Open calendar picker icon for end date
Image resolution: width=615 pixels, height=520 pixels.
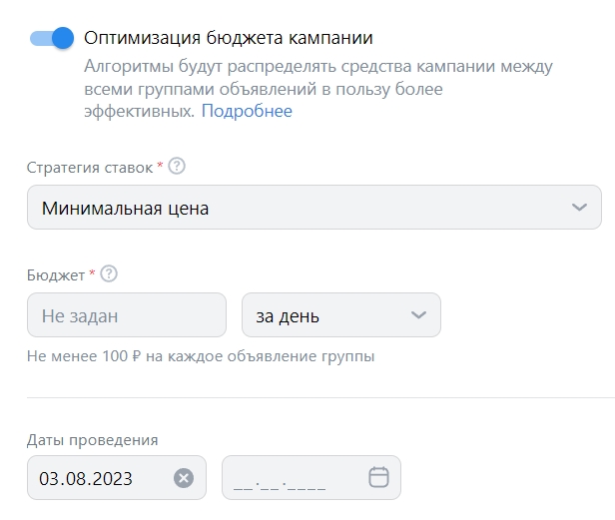pos(379,477)
